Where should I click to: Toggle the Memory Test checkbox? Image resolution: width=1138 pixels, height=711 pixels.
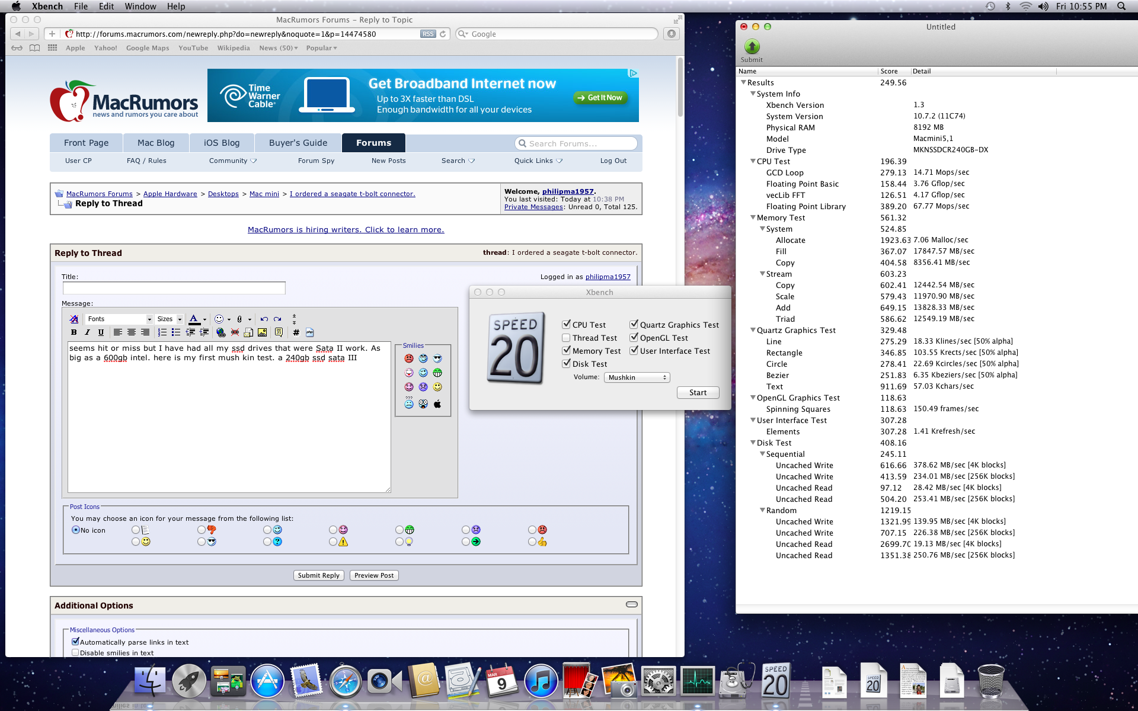coord(566,351)
